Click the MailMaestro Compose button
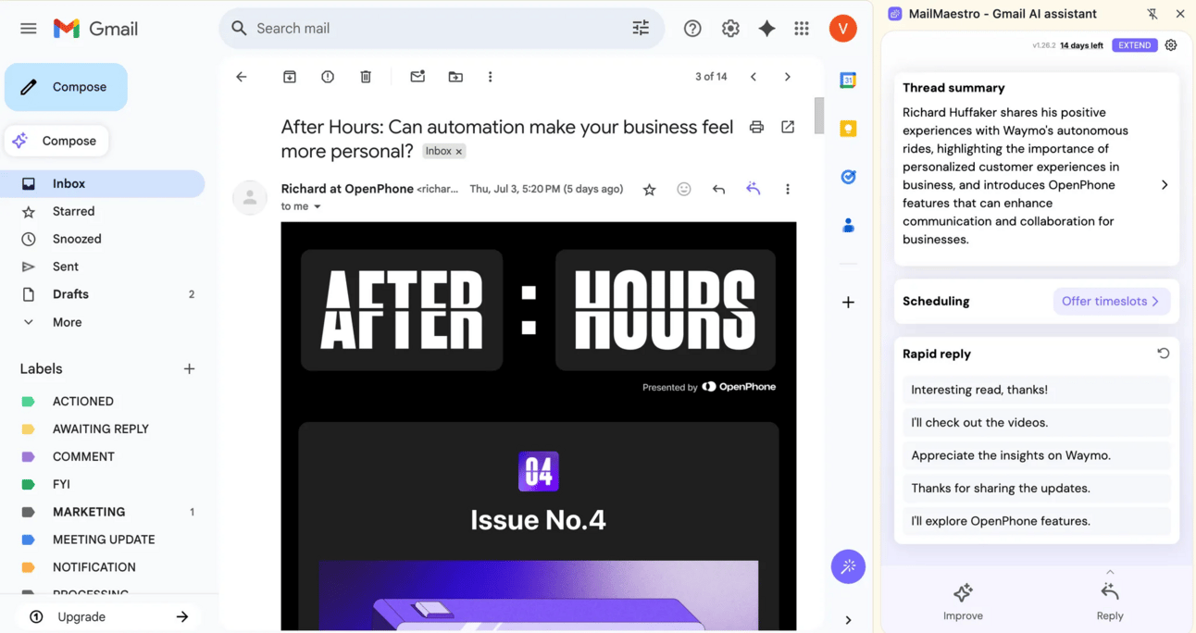Image resolution: width=1196 pixels, height=633 pixels. [56, 141]
